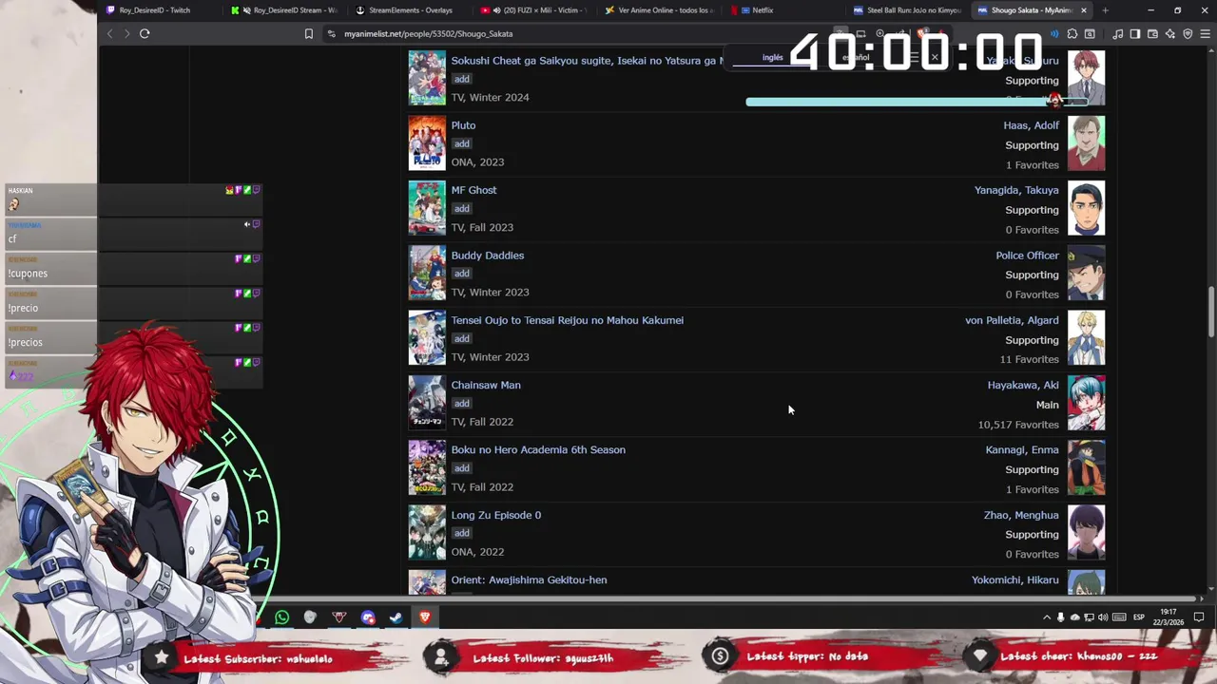This screenshot has height=684, width=1217.
Task: Open the Chainsaw Man anime link
Action: point(485,385)
